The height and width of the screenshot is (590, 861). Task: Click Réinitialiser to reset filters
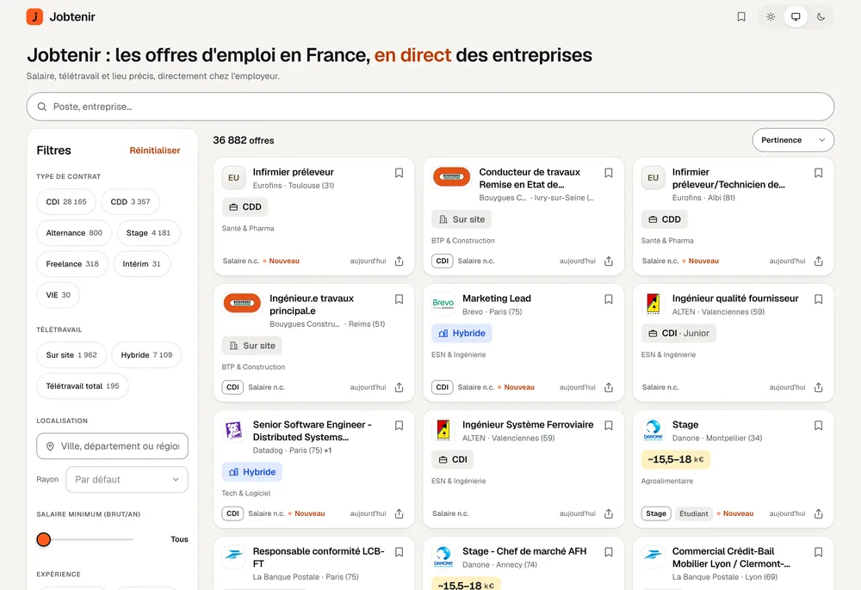point(155,151)
